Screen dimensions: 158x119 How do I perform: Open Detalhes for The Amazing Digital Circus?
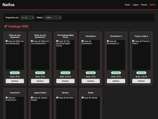point(66,81)
